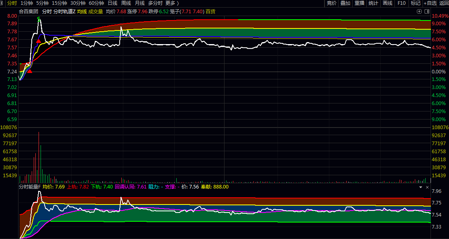Click the 百货 sector link
The image size is (449, 239).
coord(210,12)
